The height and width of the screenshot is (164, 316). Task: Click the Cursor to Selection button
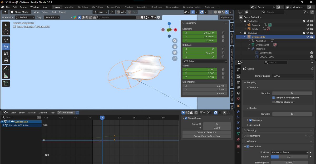point(206,132)
